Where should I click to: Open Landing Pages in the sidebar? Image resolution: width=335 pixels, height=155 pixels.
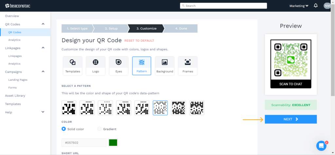[18, 80]
